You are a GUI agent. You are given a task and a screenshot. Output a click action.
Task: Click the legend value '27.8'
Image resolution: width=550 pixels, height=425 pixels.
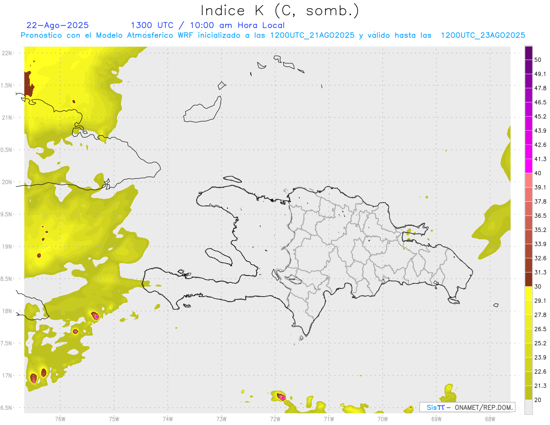click(x=540, y=315)
